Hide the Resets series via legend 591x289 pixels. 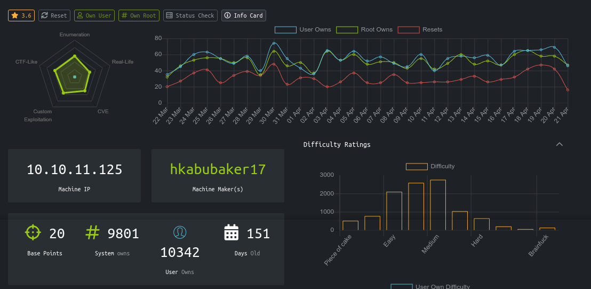coord(420,29)
